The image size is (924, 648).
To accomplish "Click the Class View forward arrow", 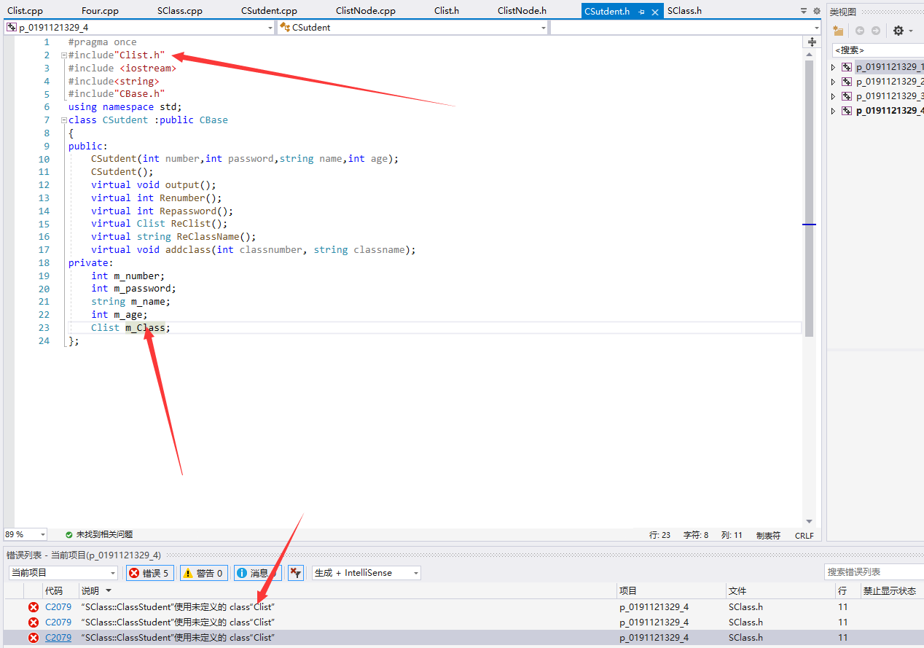I will click(x=876, y=31).
